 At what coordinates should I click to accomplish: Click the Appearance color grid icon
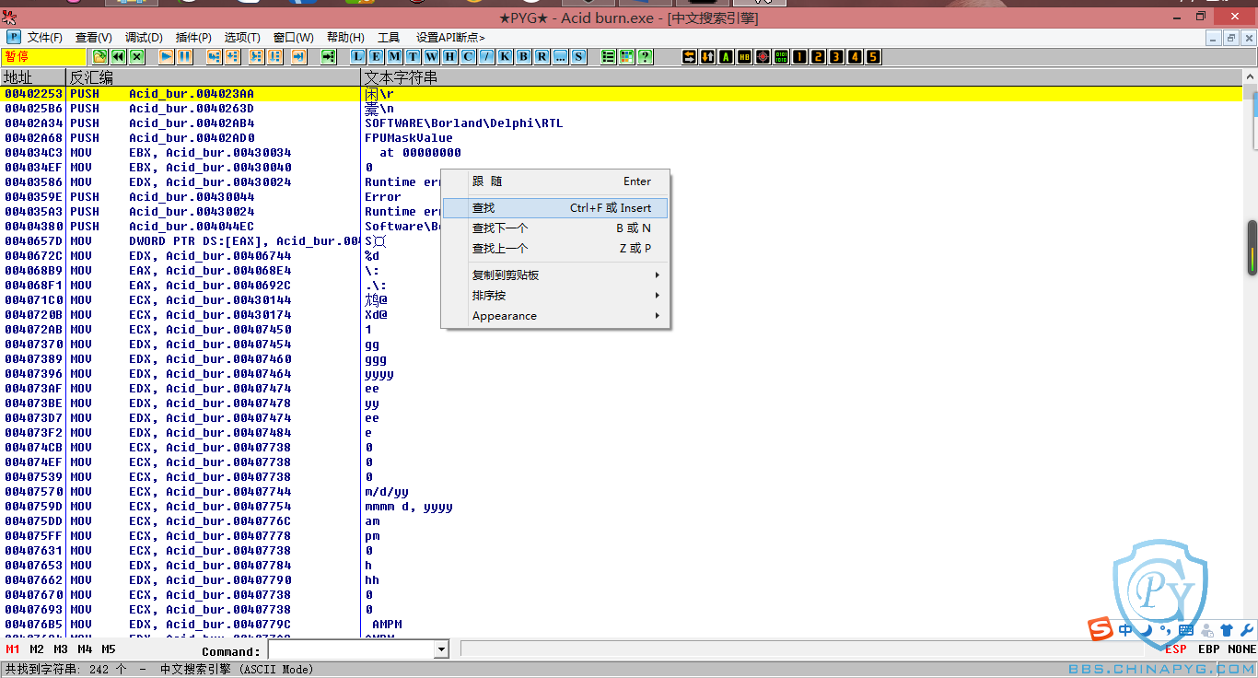click(627, 56)
